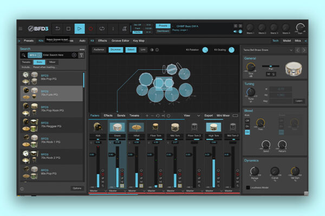Click the mixer power icon
The height and width of the screenshot is (216, 325).
click(x=168, y=116)
